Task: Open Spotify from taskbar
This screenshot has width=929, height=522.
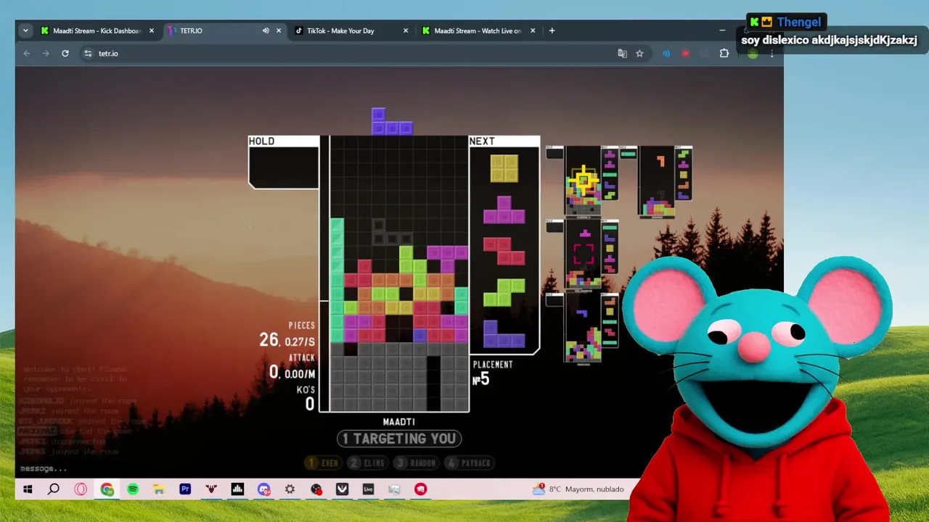Action: (133, 489)
